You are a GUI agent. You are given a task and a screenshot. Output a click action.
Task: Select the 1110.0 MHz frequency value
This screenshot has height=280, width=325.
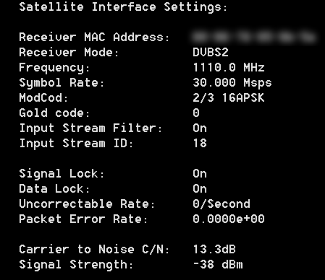229,67
